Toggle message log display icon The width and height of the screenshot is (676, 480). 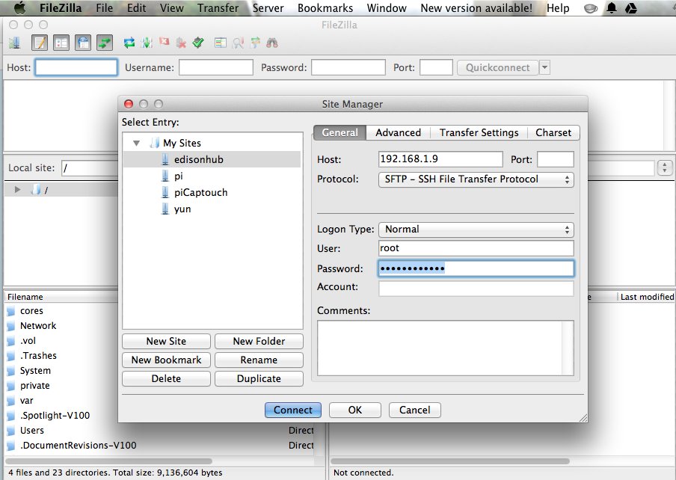coord(40,43)
